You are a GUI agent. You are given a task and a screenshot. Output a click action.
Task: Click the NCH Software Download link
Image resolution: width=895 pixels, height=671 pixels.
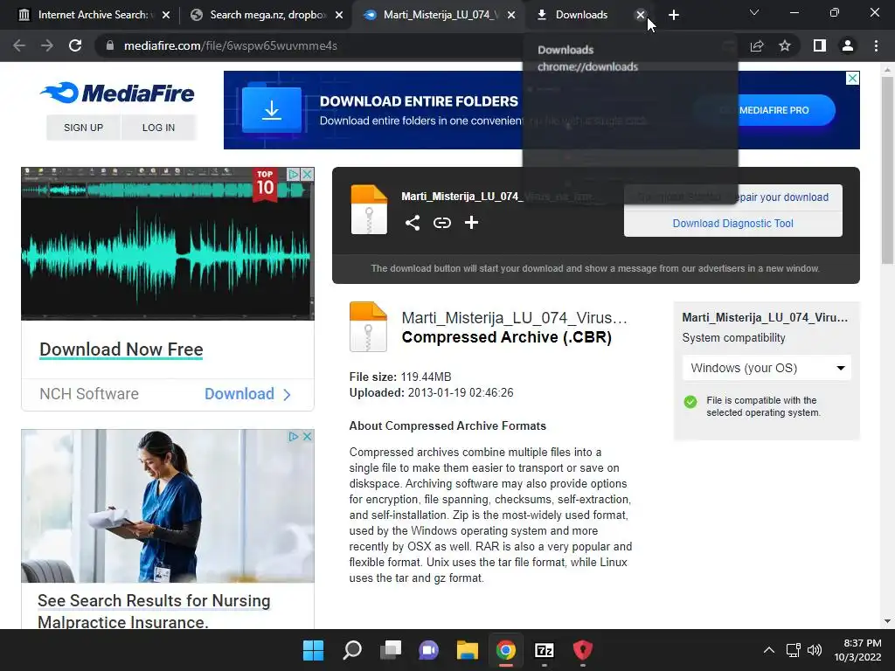(x=247, y=394)
